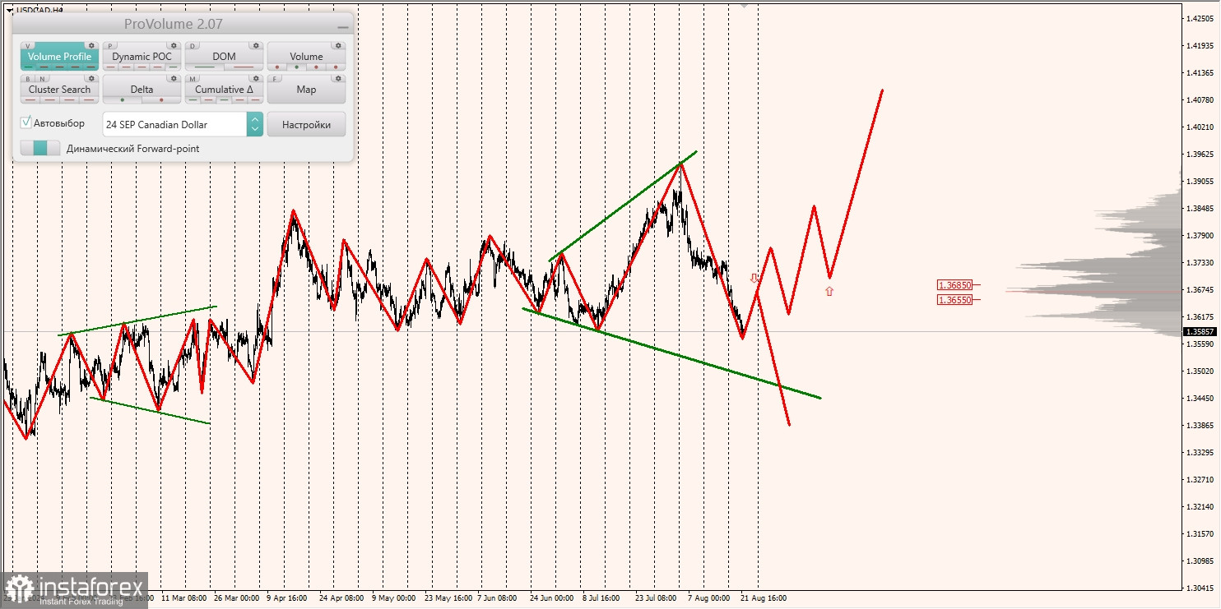Toggle the Volume indicator

pos(306,57)
